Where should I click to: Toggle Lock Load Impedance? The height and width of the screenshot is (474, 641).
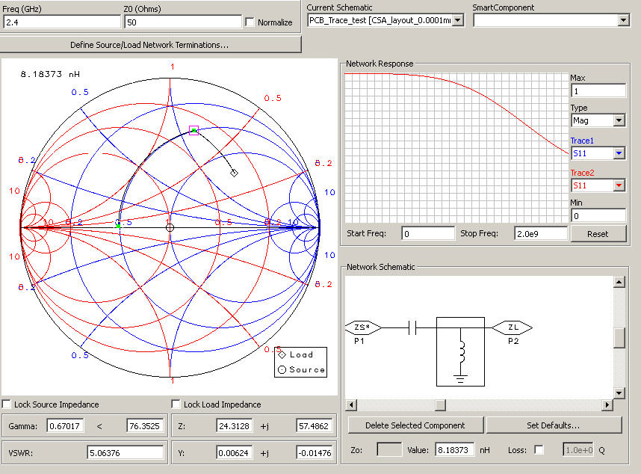point(176,404)
